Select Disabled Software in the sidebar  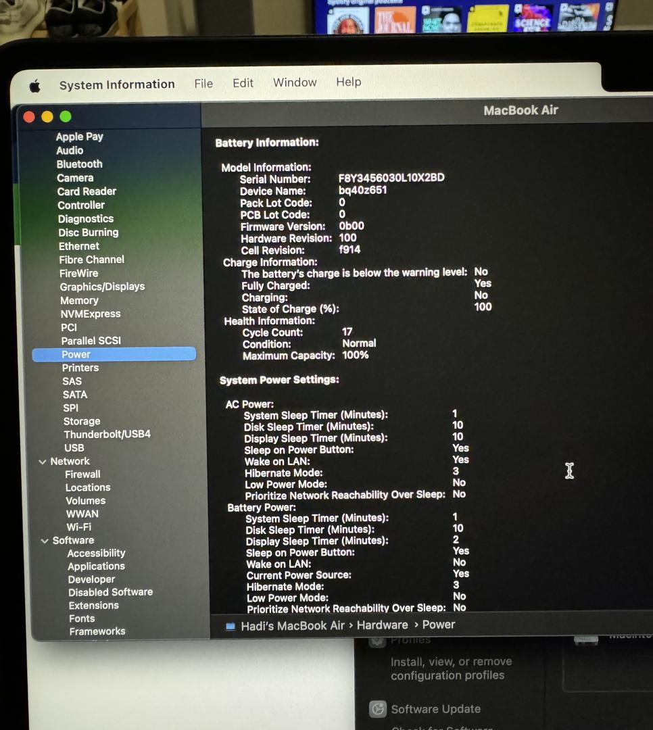coord(110,592)
